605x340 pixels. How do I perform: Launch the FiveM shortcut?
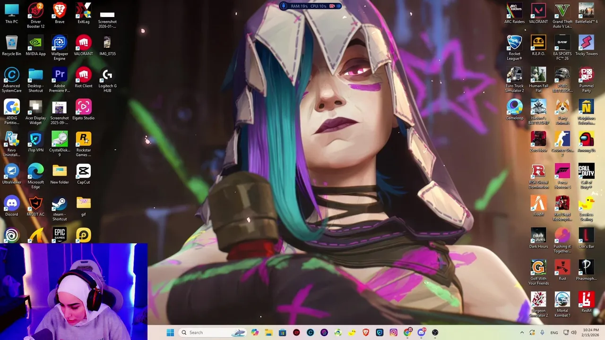(538, 206)
